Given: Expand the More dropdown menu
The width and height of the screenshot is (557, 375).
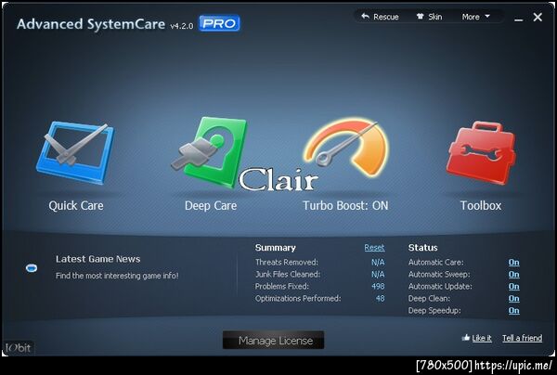Looking at the screenshot, I should coord(476,17).
